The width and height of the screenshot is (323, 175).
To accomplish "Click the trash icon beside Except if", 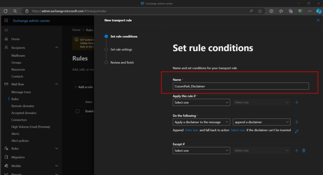I will click(x=304, y=151).
